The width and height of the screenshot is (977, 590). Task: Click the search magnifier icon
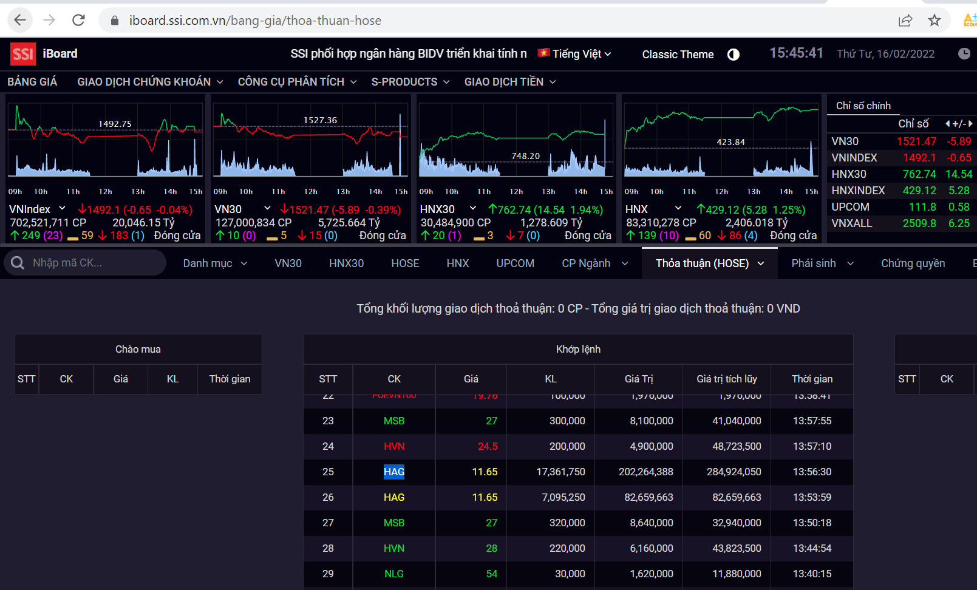pyautogui.click(x=18, y=263)
